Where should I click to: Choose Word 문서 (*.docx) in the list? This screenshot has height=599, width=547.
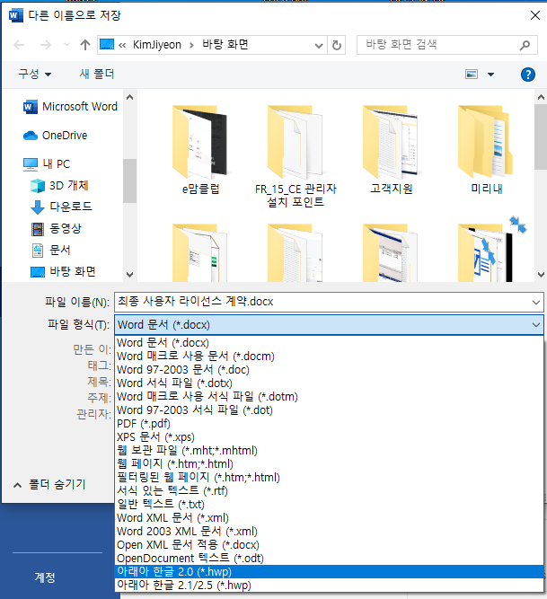coord(329,343)
